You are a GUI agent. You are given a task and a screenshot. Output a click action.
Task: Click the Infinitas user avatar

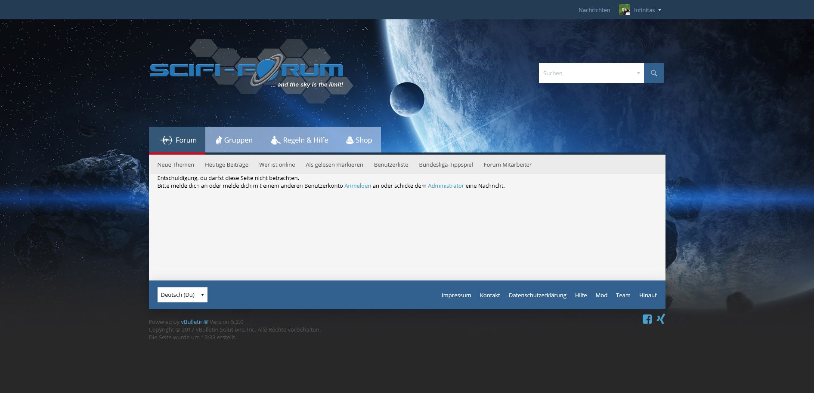[624, 10]
